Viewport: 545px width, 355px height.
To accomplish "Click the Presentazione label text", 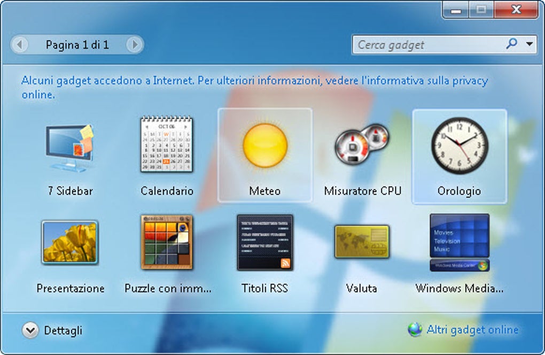I will point(71,288).
